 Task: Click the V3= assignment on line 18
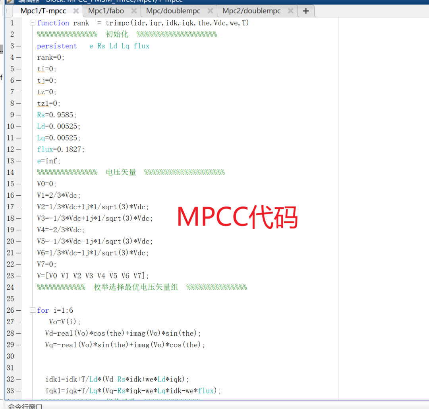pos(95,218)
